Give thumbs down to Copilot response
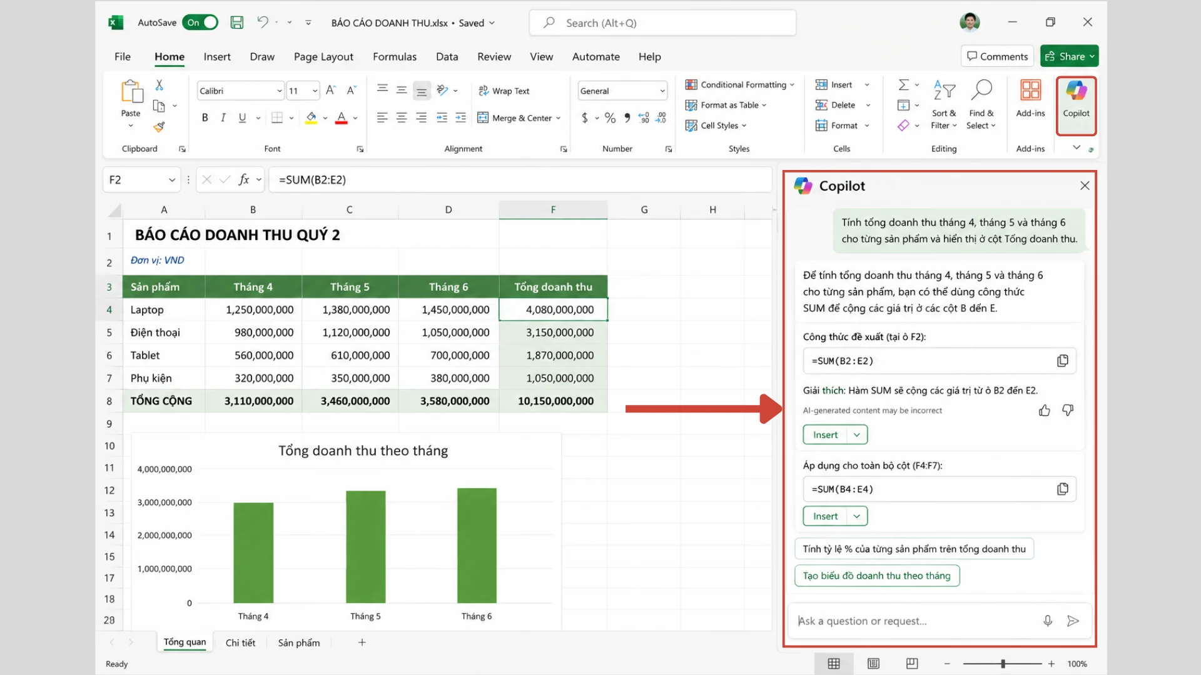The height and width of the screenshot is (675, 1201). (1068, 410)
